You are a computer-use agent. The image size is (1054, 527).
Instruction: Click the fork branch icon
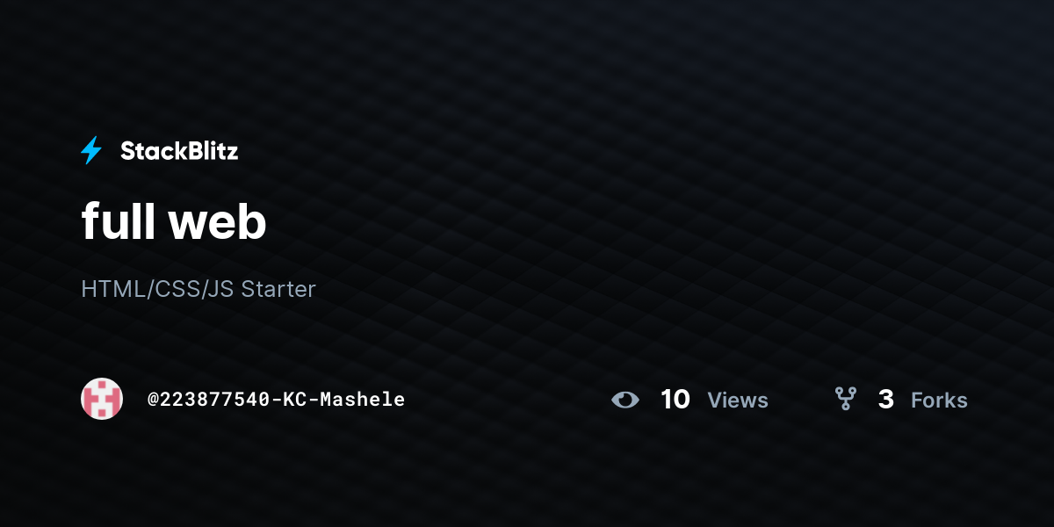845,400
